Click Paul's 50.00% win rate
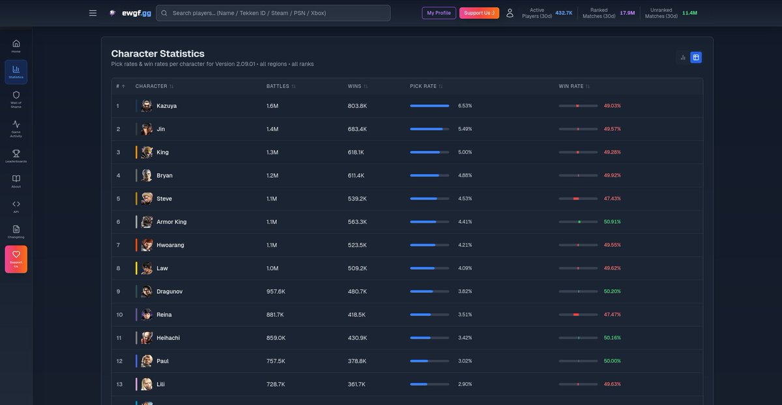782x405 pixels. (612, 361)
